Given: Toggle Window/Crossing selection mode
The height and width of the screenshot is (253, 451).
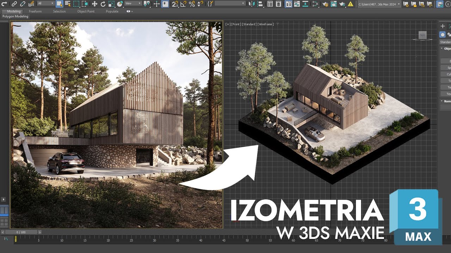Looking at the screenshot, I should tap(85, 4).
